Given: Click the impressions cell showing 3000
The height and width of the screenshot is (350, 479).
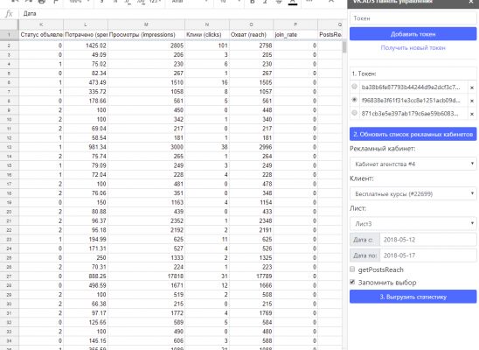Looking at the screenshot, I should [x=146, y=147].
